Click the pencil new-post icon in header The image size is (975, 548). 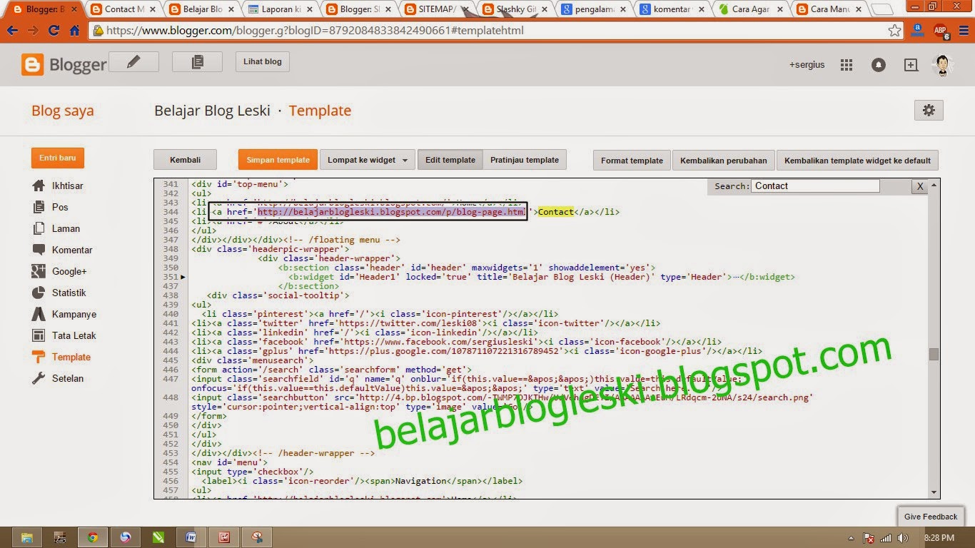tap(133, 62)
